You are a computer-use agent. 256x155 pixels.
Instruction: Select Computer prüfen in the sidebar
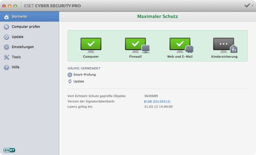coord(29,27)
